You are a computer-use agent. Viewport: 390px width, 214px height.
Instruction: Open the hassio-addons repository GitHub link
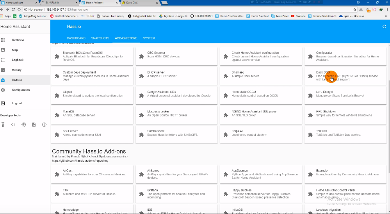pos(80,161)
